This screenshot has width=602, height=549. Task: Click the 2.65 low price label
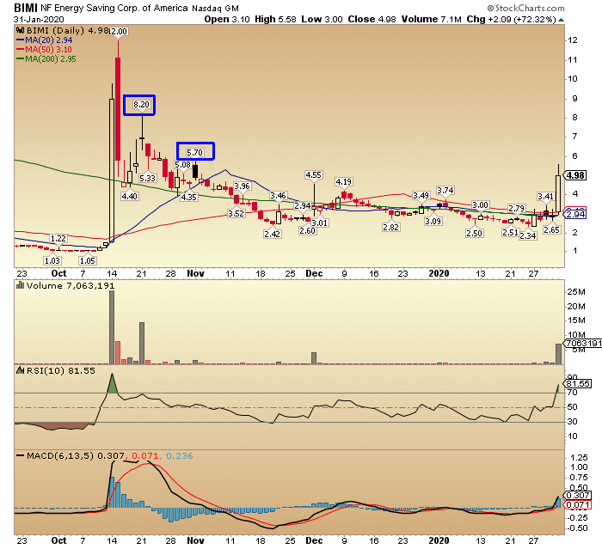pos(551,229)
